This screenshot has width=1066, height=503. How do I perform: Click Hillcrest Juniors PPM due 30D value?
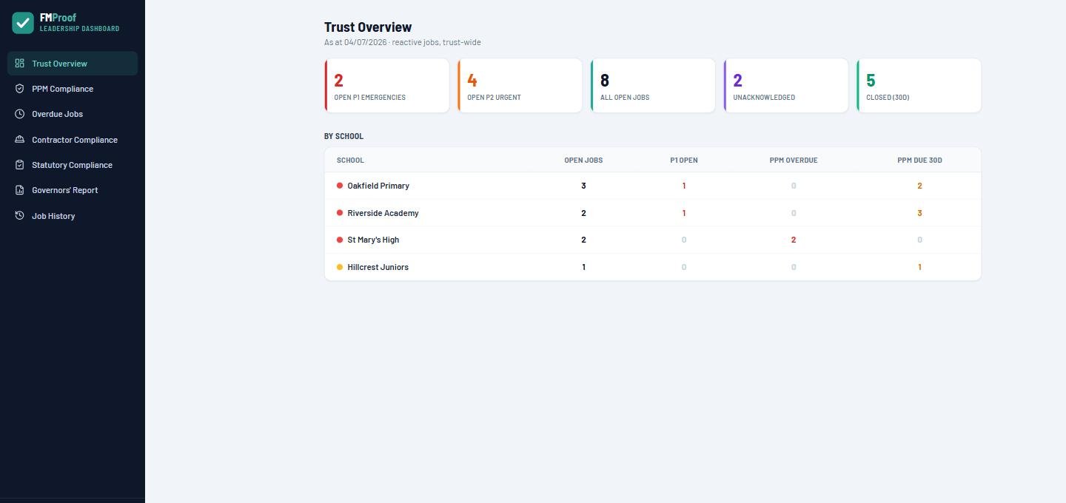point(919,267)
